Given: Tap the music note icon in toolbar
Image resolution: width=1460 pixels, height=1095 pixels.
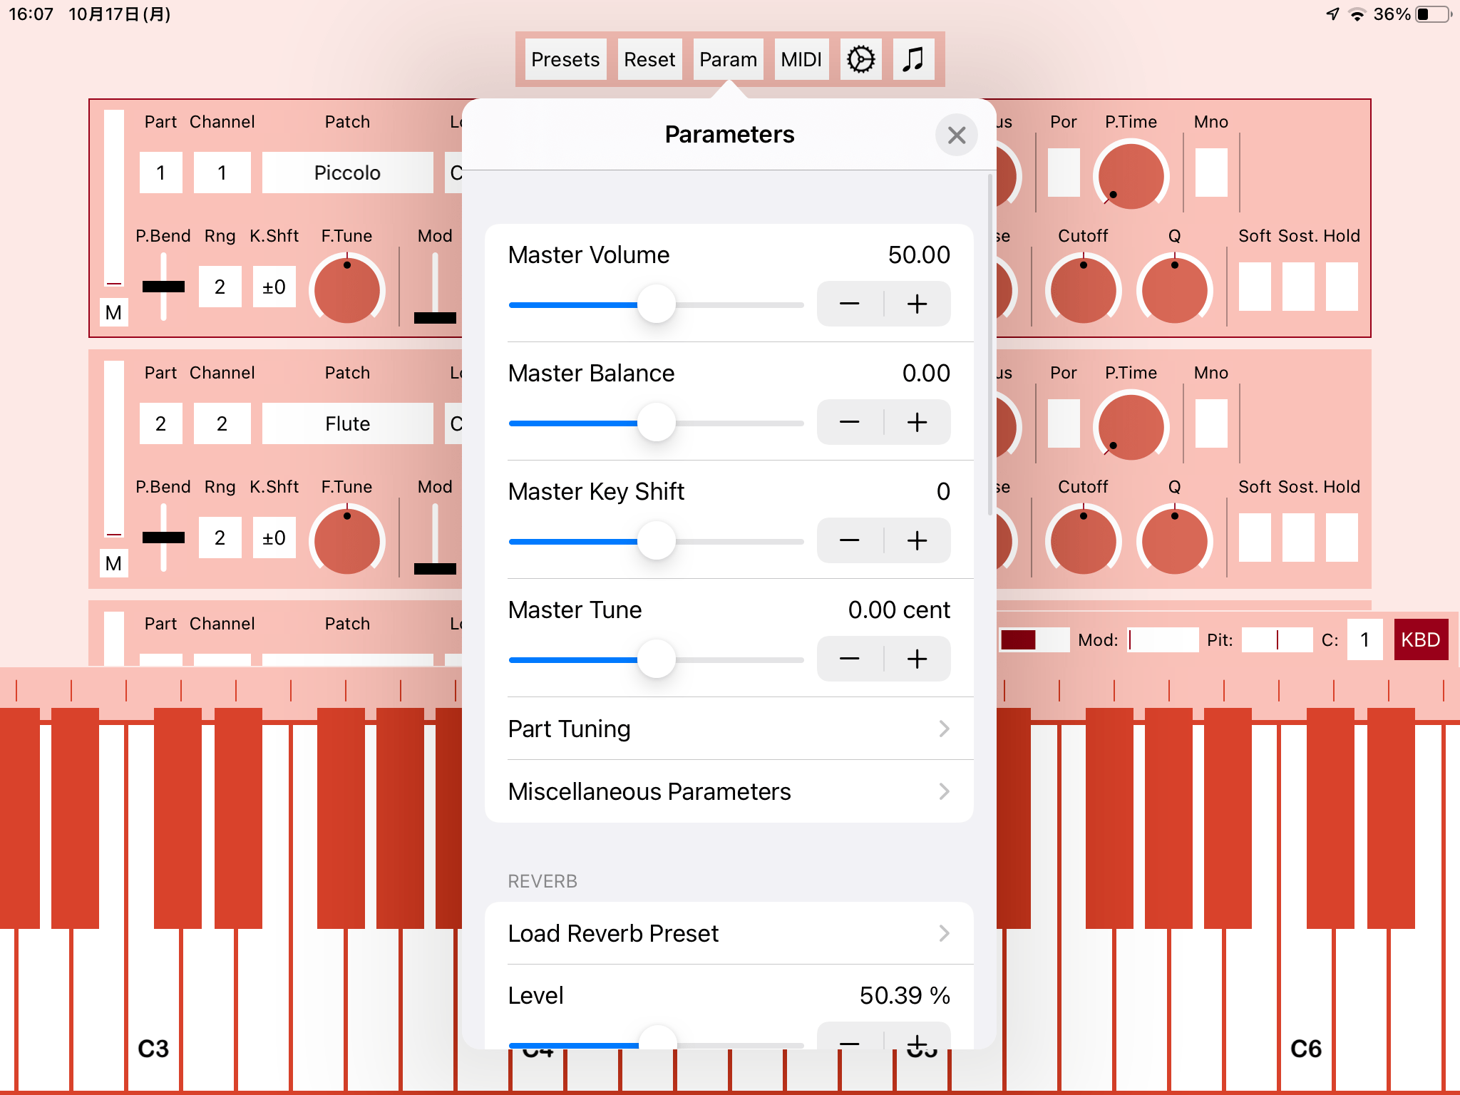Looking at the screenshot, I should point(913,59).
